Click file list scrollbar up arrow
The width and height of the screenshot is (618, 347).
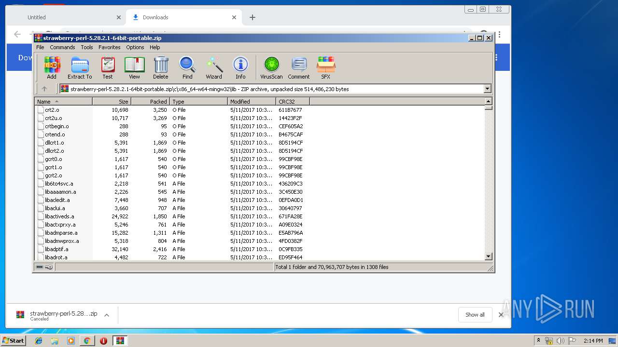(488, 101)
